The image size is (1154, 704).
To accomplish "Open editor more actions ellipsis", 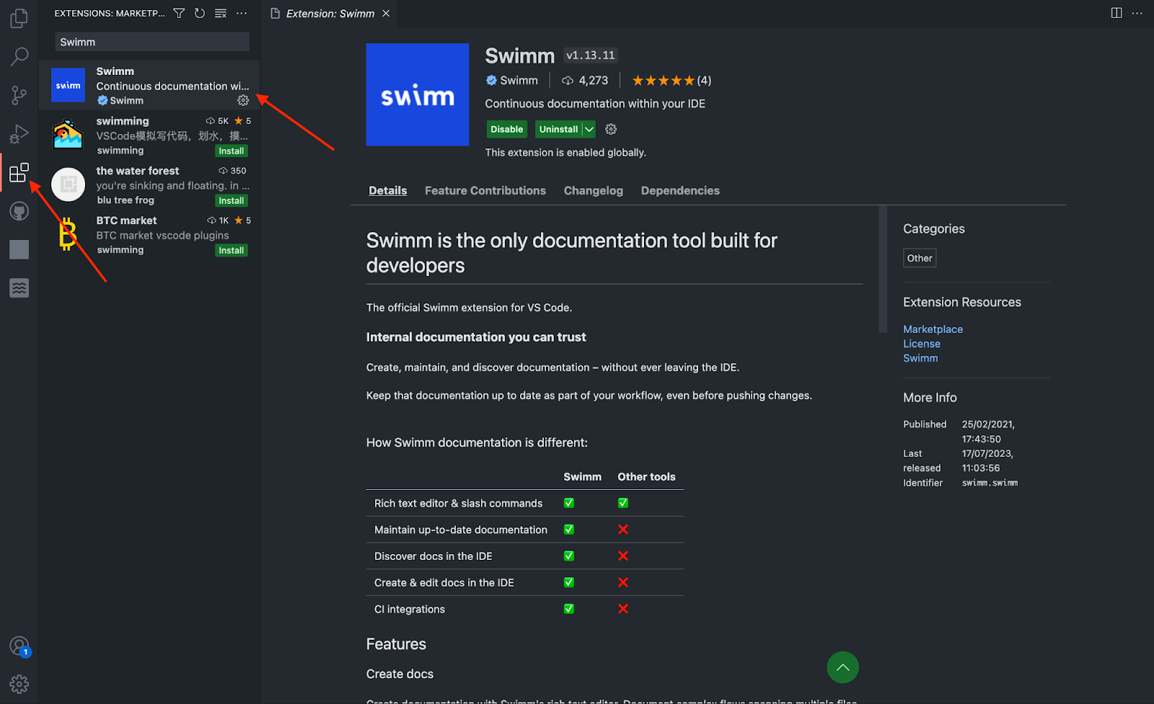I will pyautogui.click(x=1137, y=13).
